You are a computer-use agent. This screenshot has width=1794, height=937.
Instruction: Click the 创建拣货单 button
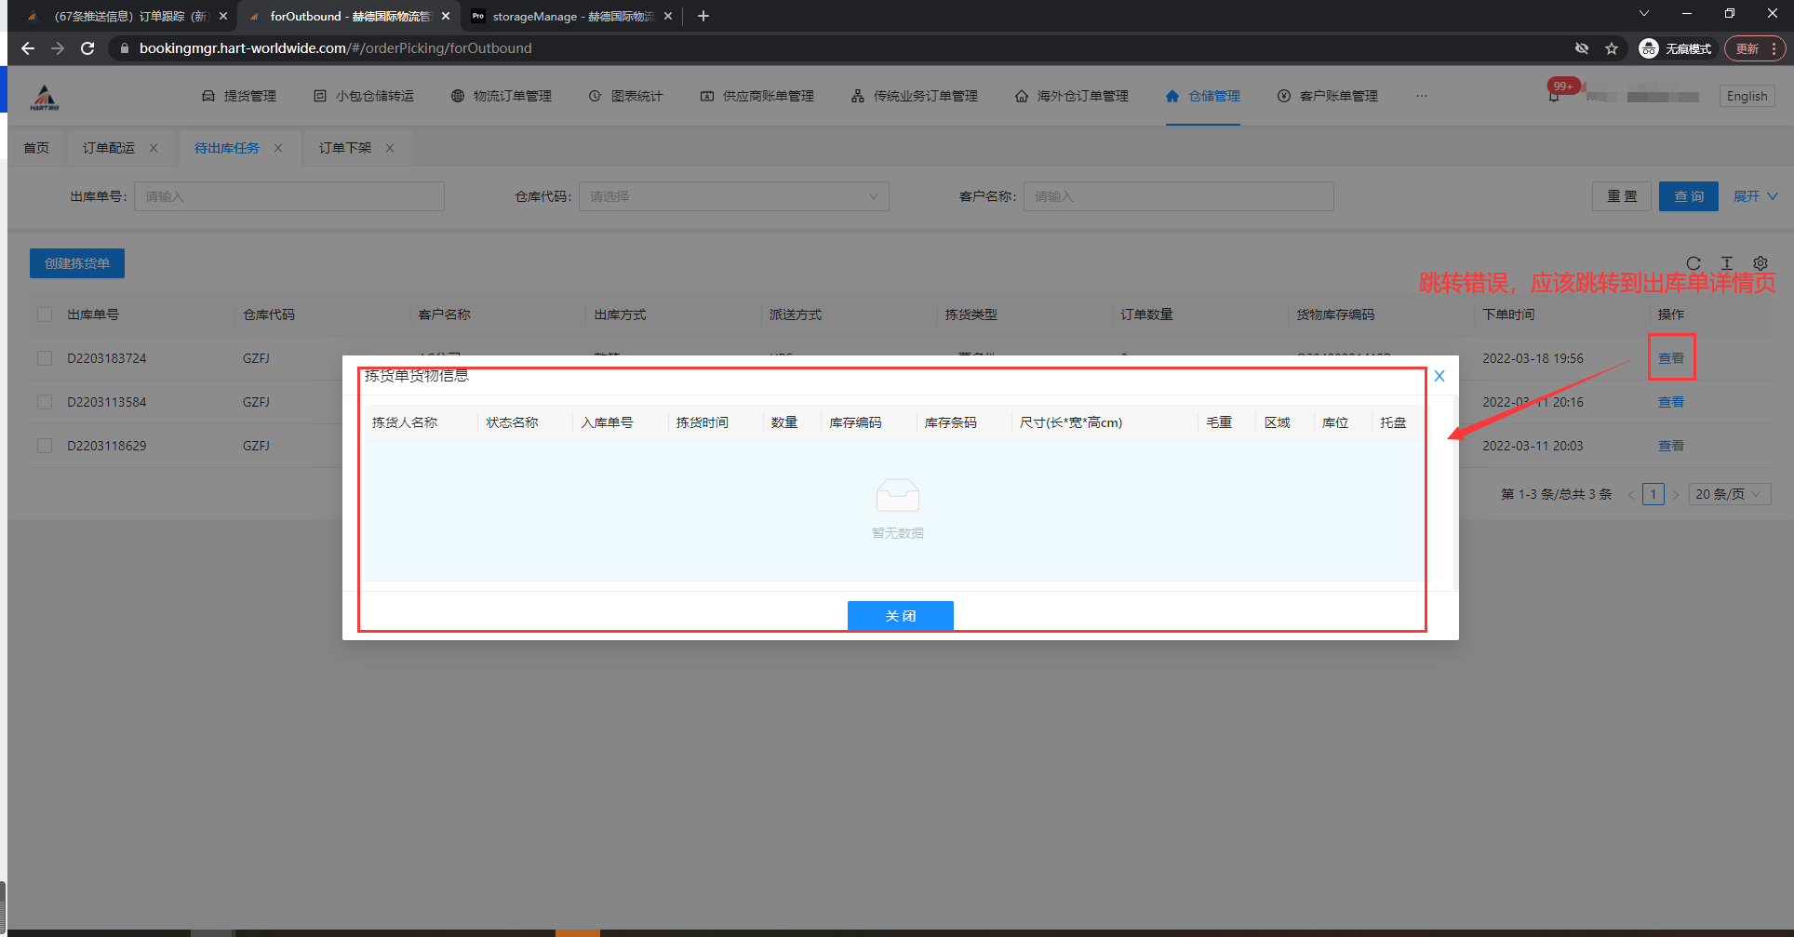(77, 263)
